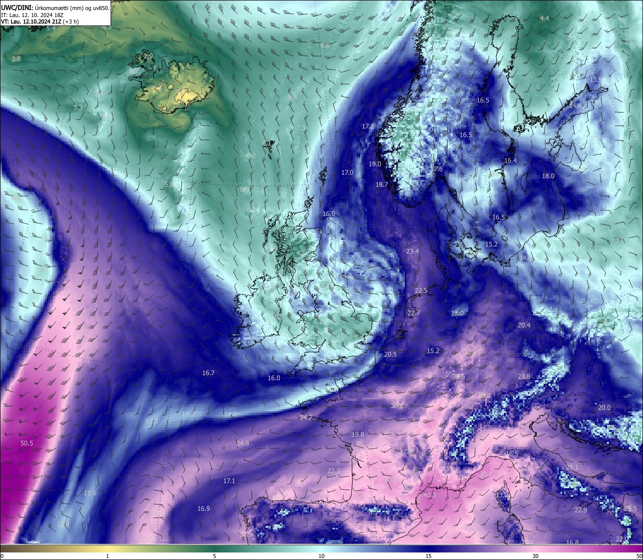Click the 4.4 value label
The width and height of the screenshot is (643, 560).
click(545, 18)
